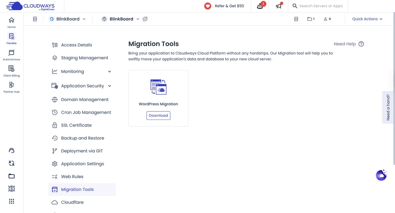Open the Flexible servers section
This screenshot has width=395, height=213.
click(x=11, y=39)
